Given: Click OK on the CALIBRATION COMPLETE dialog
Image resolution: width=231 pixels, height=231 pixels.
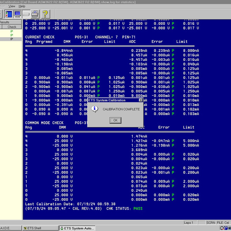Looking at the screenshot, I should tap(115, 120).
